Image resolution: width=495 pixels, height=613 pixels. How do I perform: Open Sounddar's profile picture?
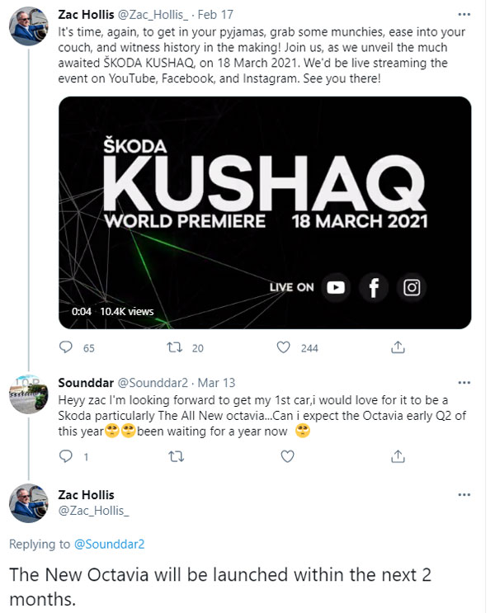(x=28, y=396)
